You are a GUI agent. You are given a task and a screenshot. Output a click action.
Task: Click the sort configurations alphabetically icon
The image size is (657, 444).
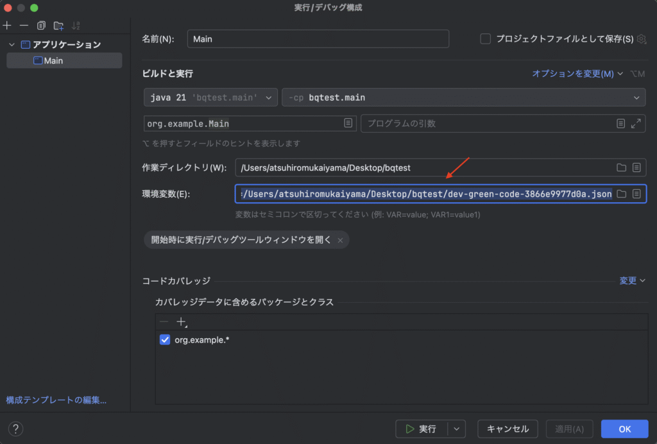[x=76, y=26]
